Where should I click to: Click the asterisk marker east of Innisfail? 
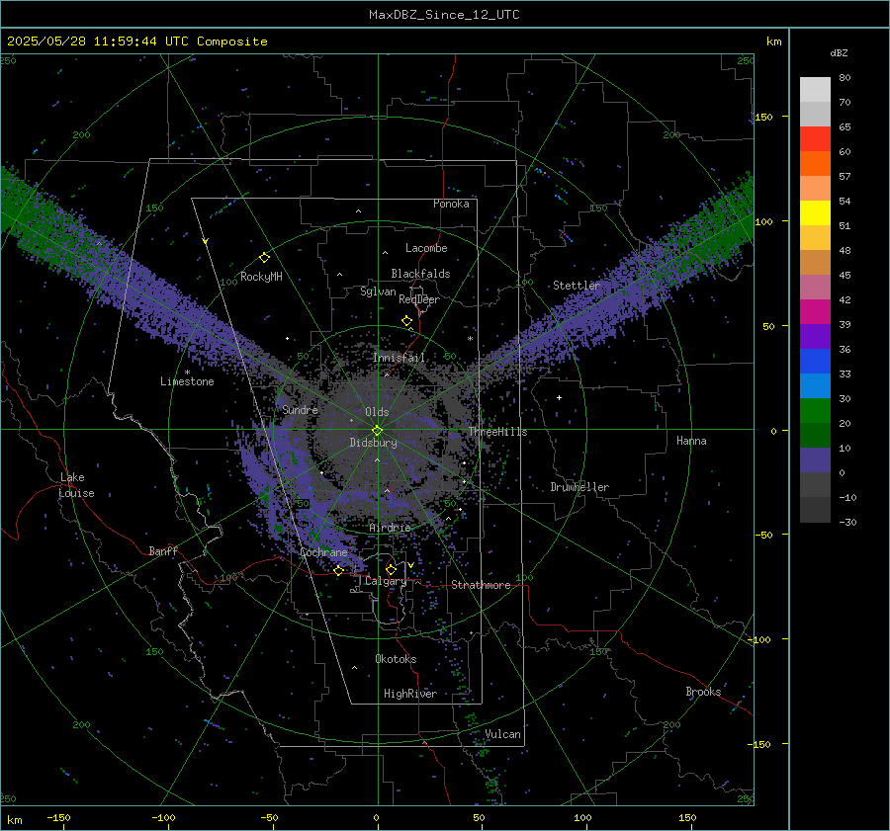coord(470,339)
